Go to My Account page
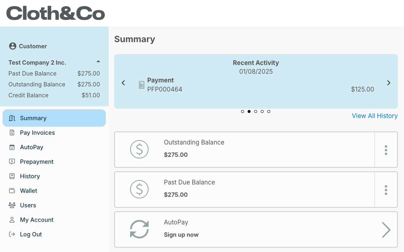The width and height of the screenshot is (404, 252). (37, 220)
